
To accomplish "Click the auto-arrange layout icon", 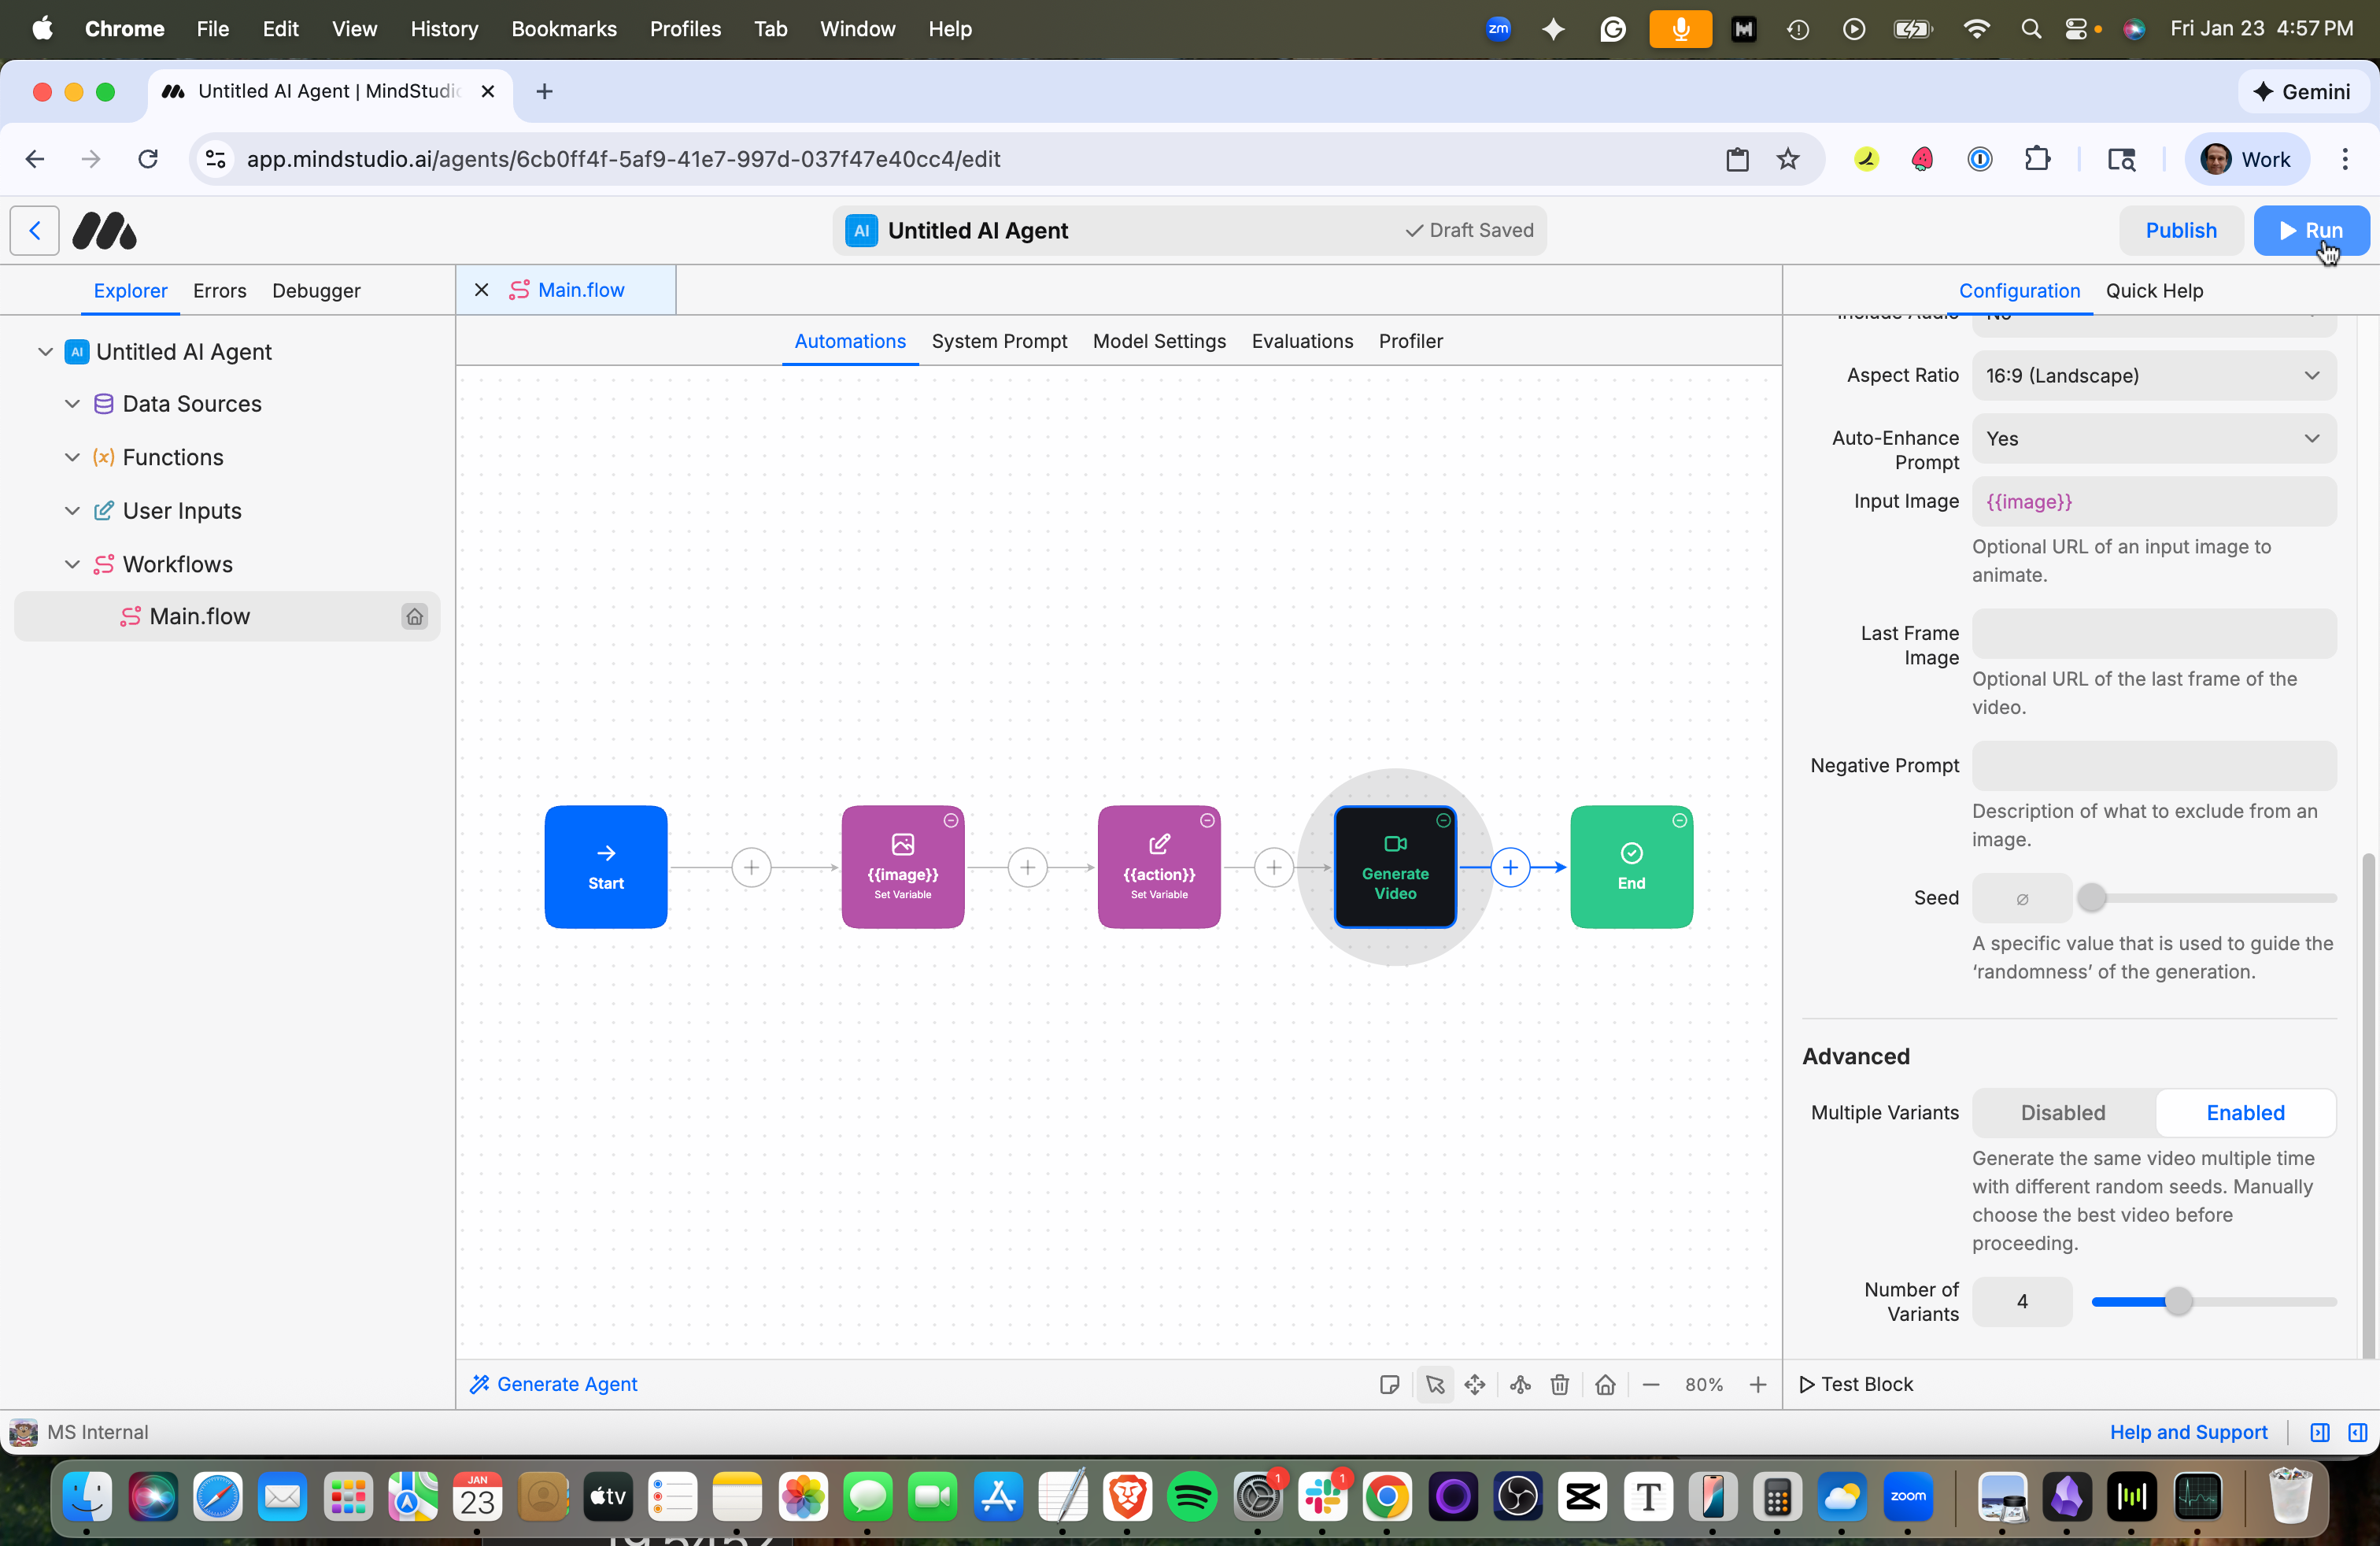I will (x=1520, y=1384).
